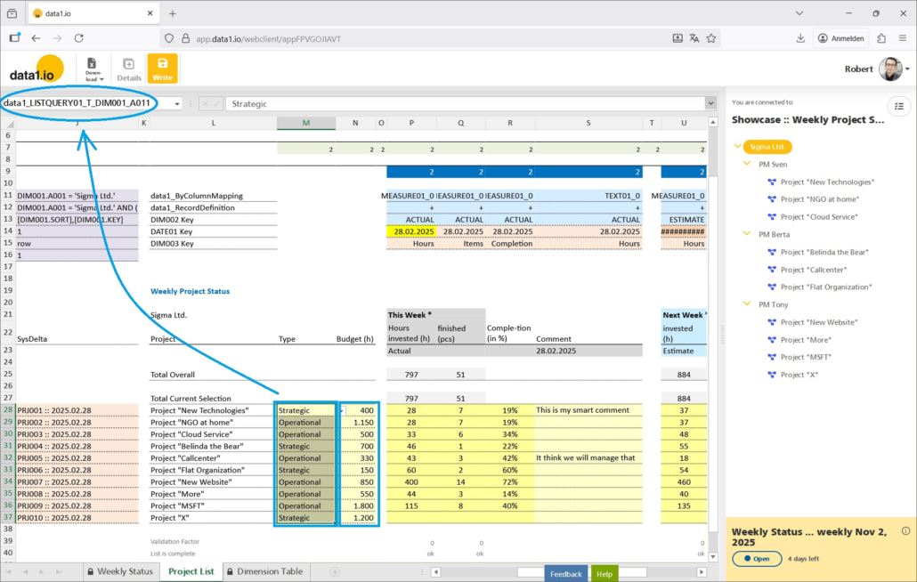Viewport: 917px width, 582px height.
Task: Collapse the PM Sven branch
Action: [x=747, y=165]
